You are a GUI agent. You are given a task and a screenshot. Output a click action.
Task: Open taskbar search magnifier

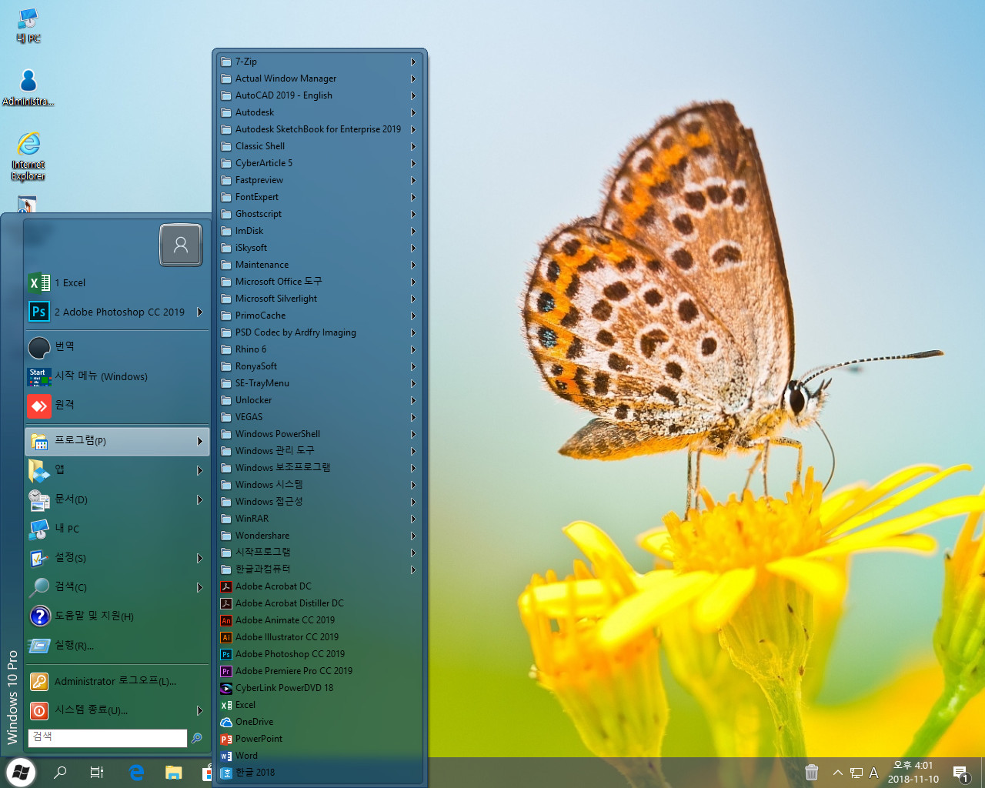(x=60, y=773)
